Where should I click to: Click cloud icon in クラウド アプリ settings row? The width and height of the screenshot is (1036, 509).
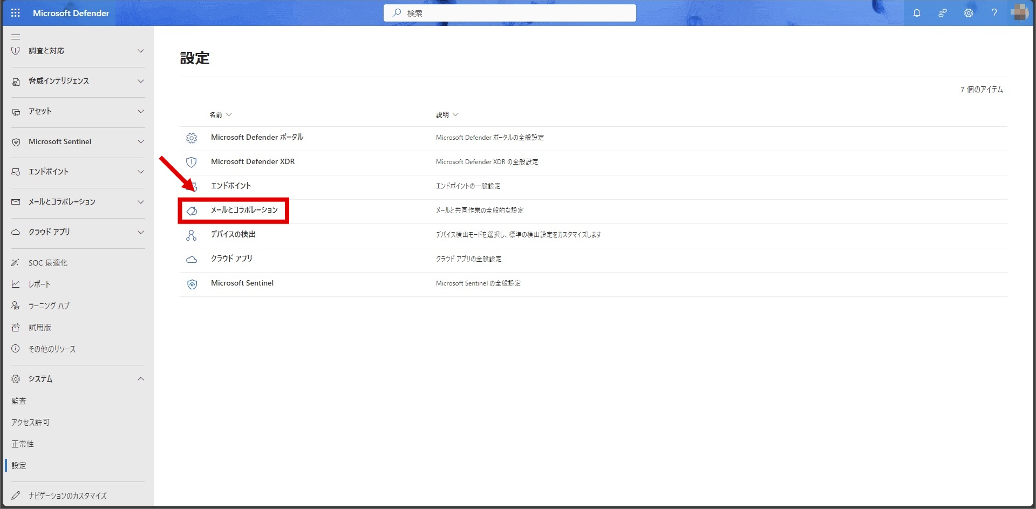click(x=192, y=260)
